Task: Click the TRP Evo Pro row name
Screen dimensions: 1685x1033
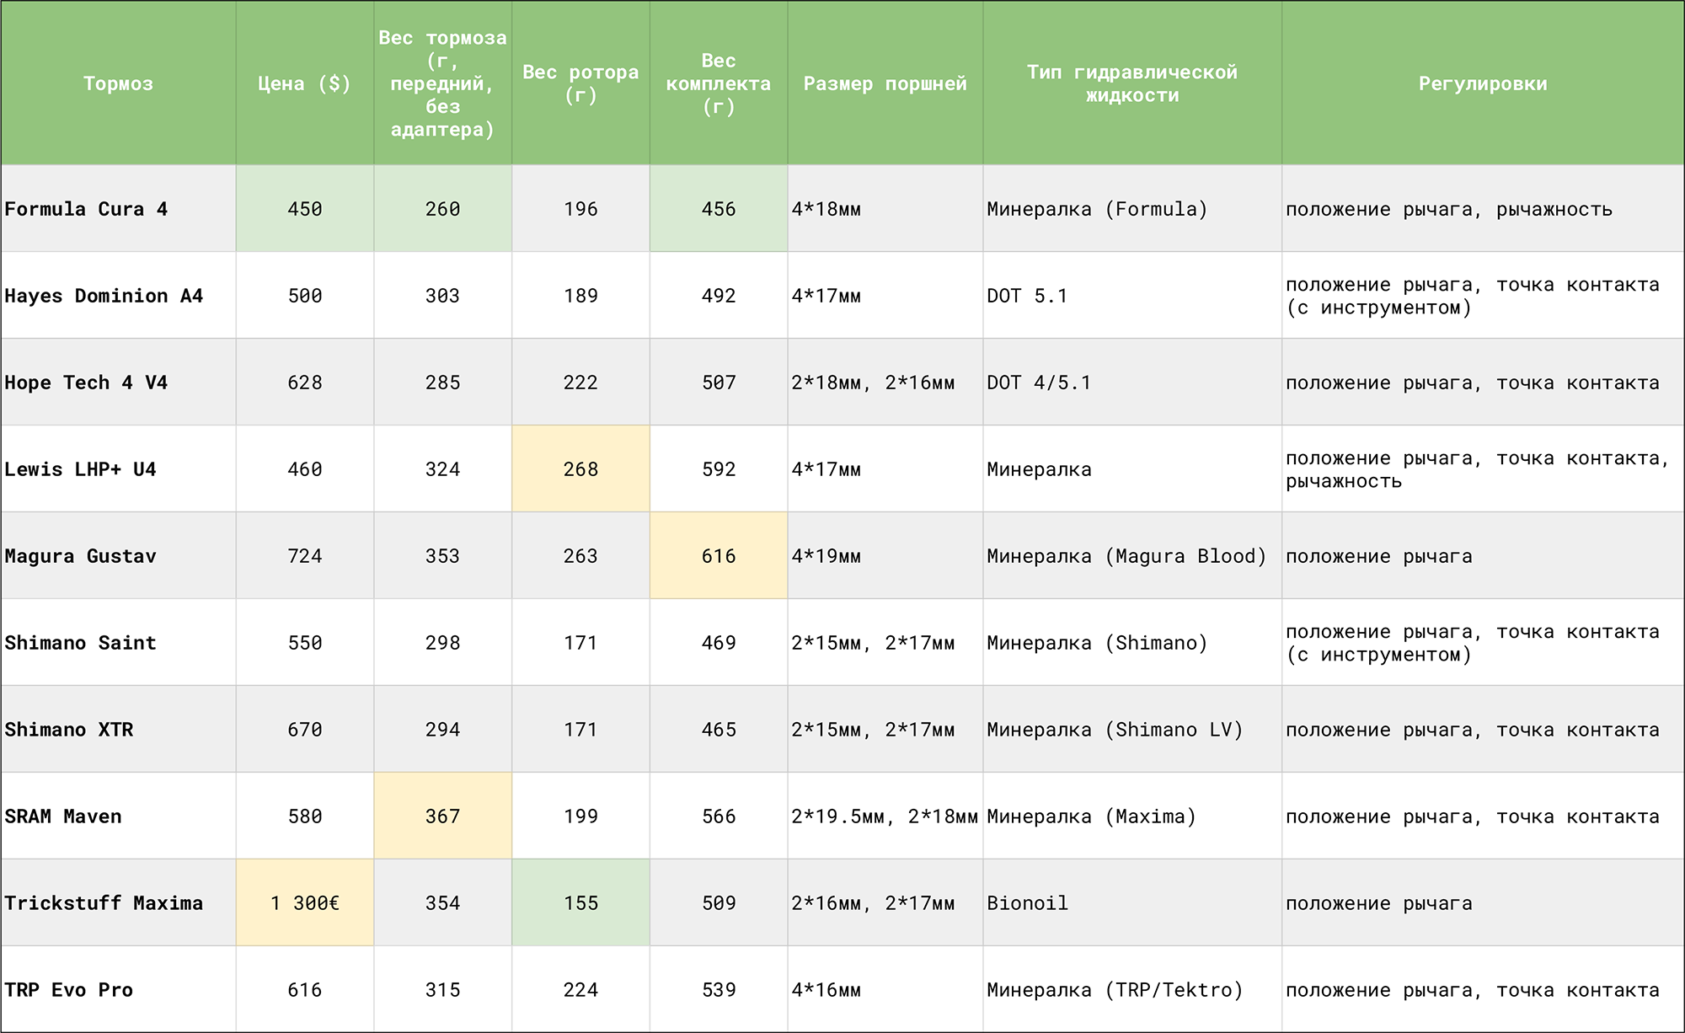Action: pyautogui.click(x=69, y=990)
